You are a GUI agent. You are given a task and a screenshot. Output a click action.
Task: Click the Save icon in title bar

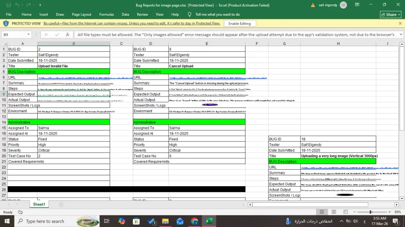pos(9,5)
